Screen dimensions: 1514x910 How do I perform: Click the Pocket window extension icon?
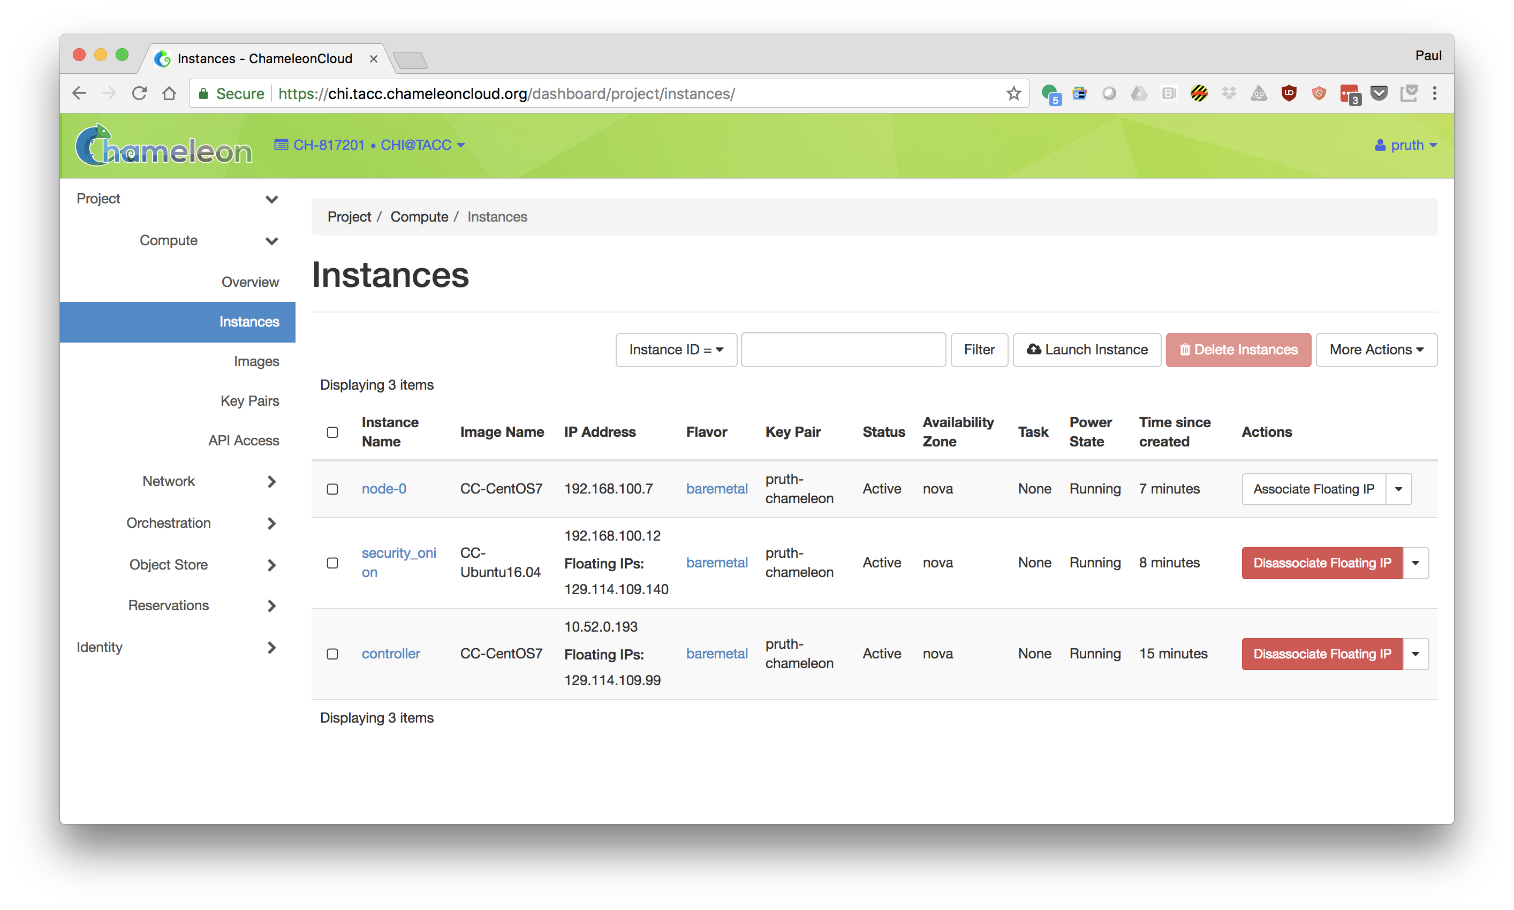pos(1409,93)
